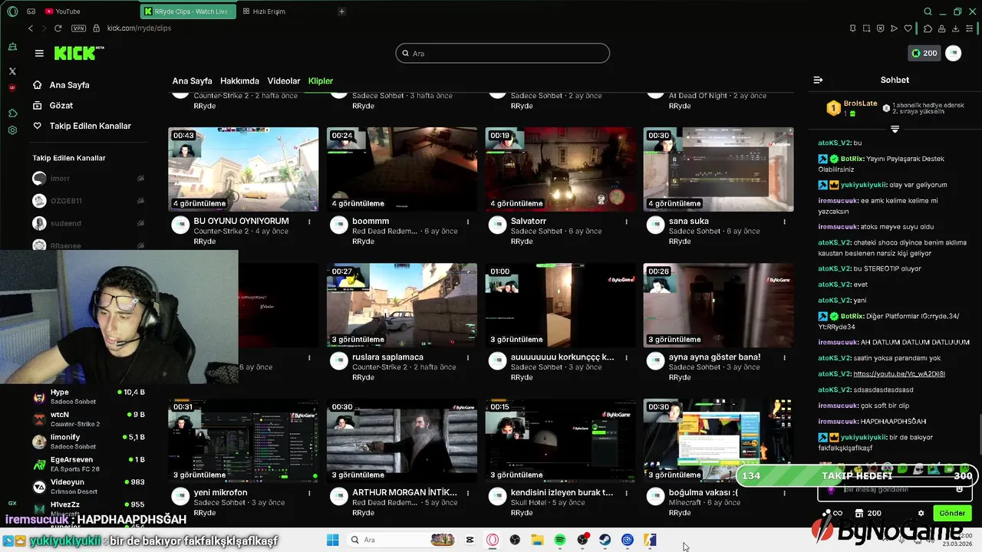Open options menu for BU OYUNU OYNIYORUM clip
Screen dimensions: 982x552
coord(309,222)
